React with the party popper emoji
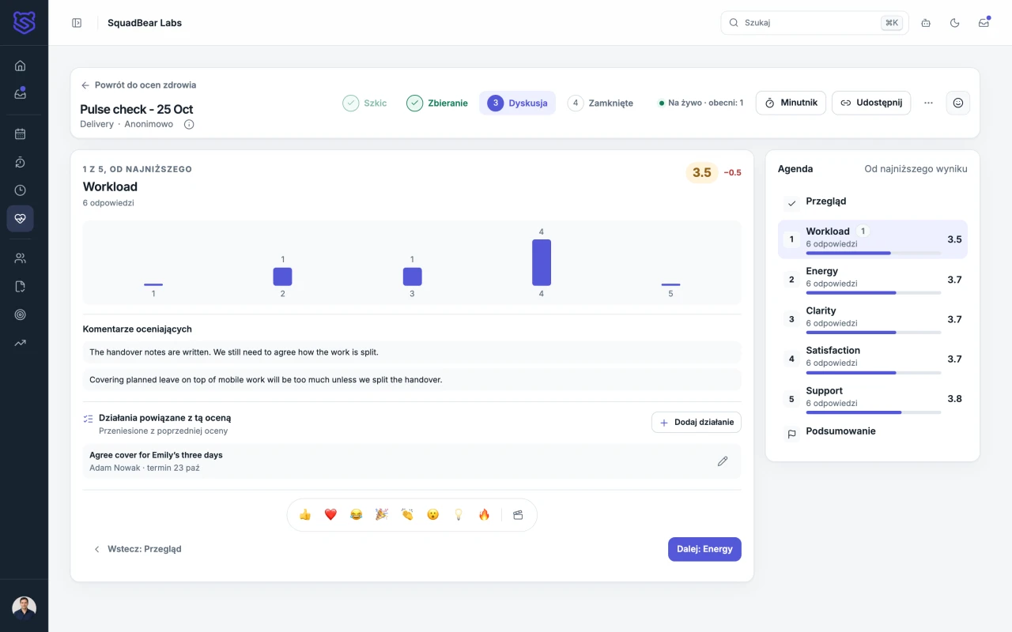 point(381,514)
